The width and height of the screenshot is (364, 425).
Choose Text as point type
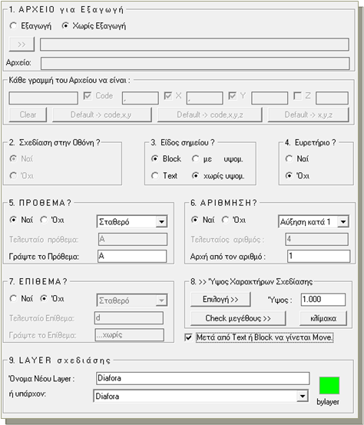[x=154, y=176]
